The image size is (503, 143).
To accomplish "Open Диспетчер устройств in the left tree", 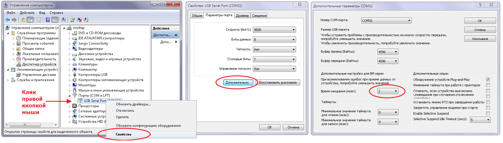I will 39,64.
